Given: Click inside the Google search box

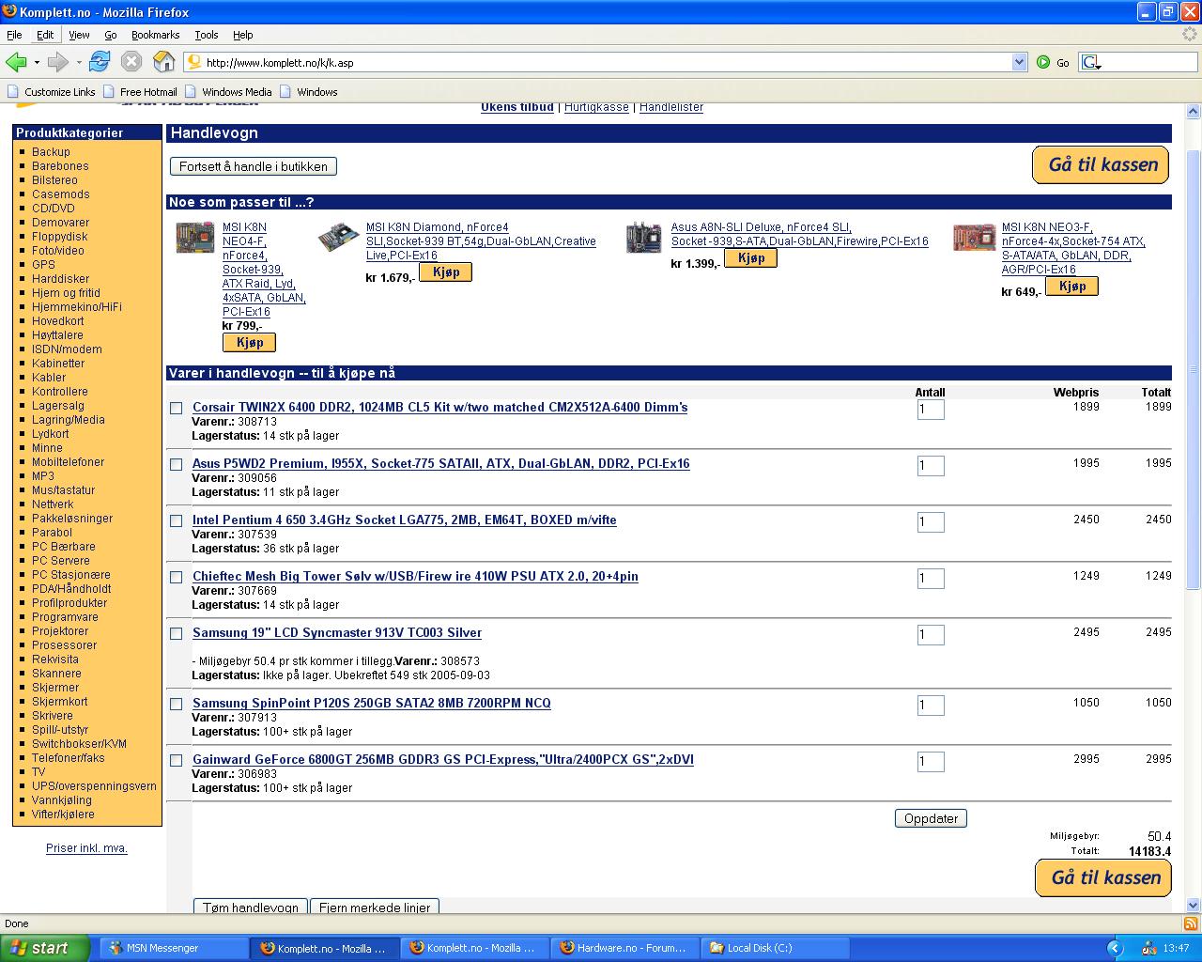Looking at the screenshot, I should (x=1149, y=62).
